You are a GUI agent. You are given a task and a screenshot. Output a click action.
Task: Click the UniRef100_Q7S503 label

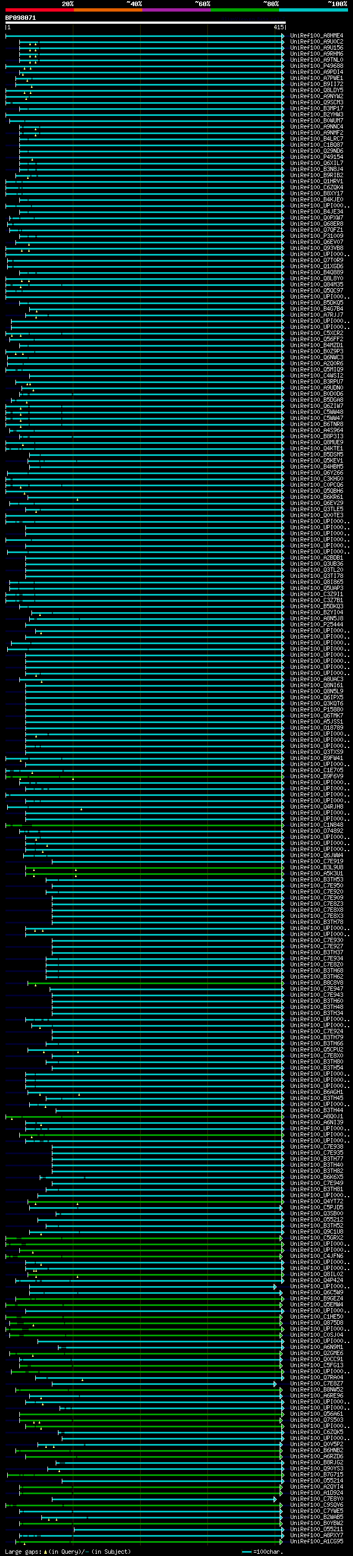pyautogui.click(x=317, y=1420)
